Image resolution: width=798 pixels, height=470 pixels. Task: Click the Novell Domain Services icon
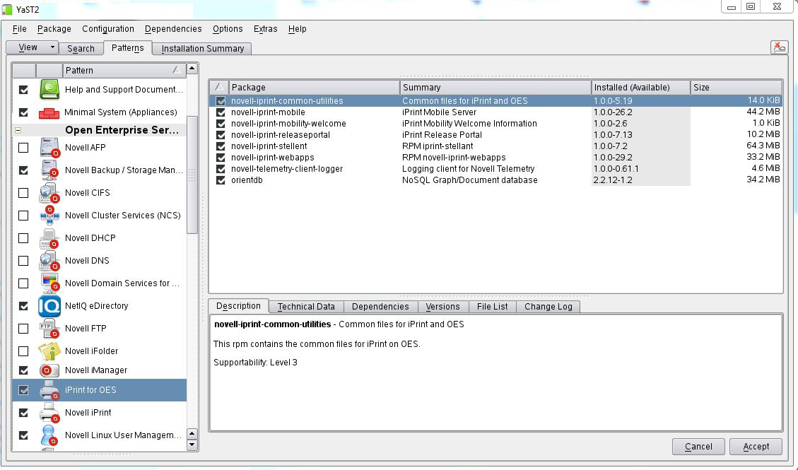[x=49, y=283]
